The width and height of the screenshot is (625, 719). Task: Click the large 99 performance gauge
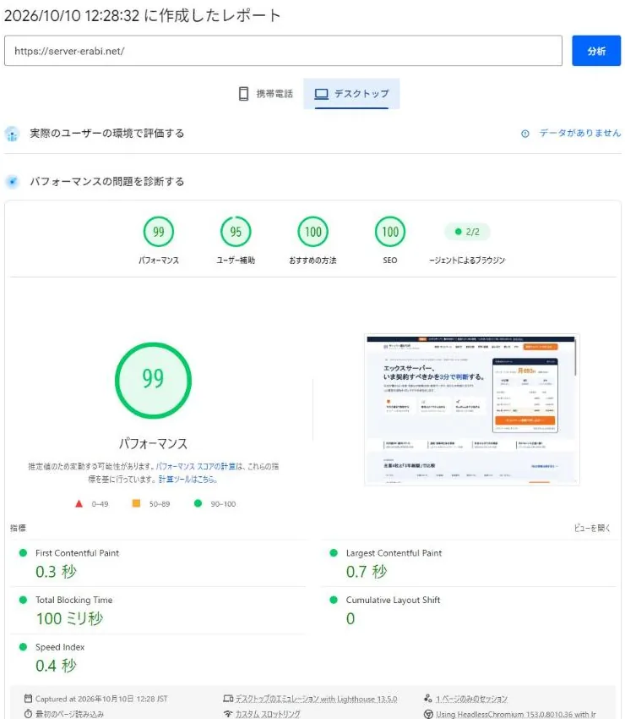tap(153, 380)
